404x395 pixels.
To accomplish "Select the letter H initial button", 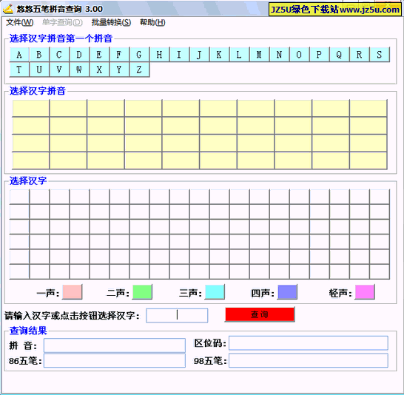I will pyautogui.click(x=160, y=55).
